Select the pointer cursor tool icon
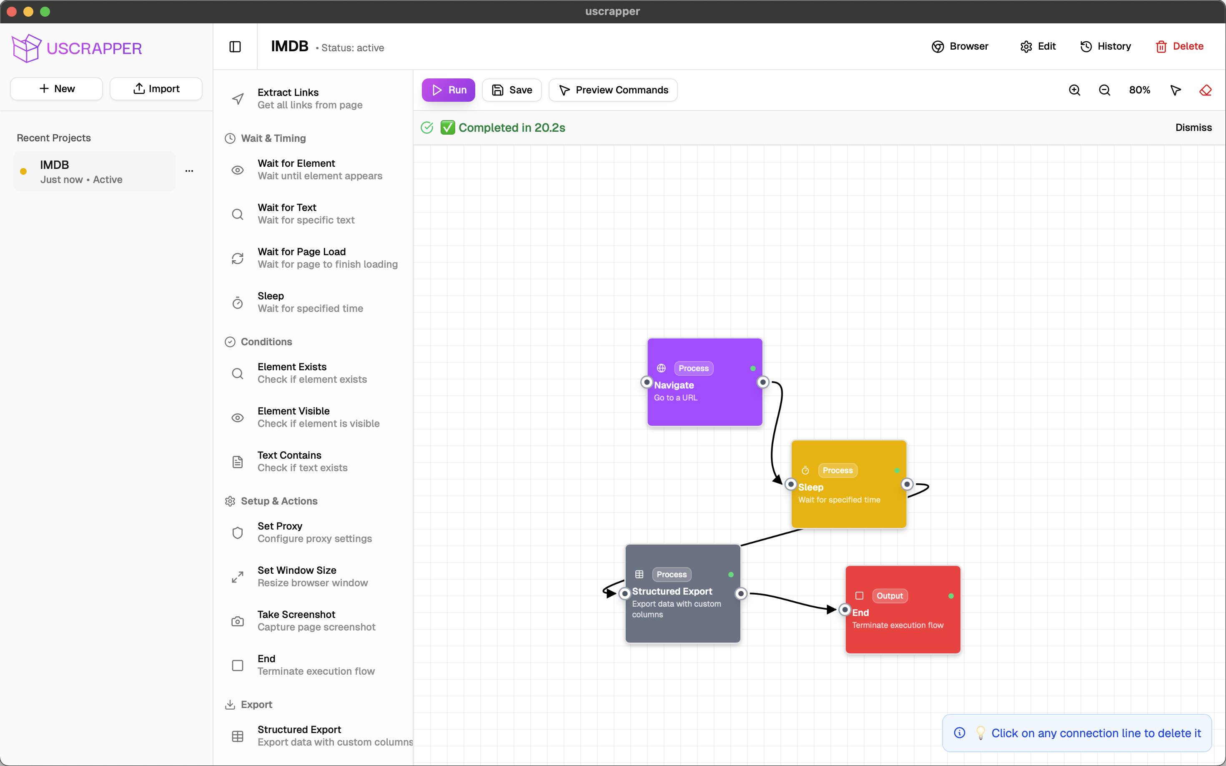 (1176, 90)
